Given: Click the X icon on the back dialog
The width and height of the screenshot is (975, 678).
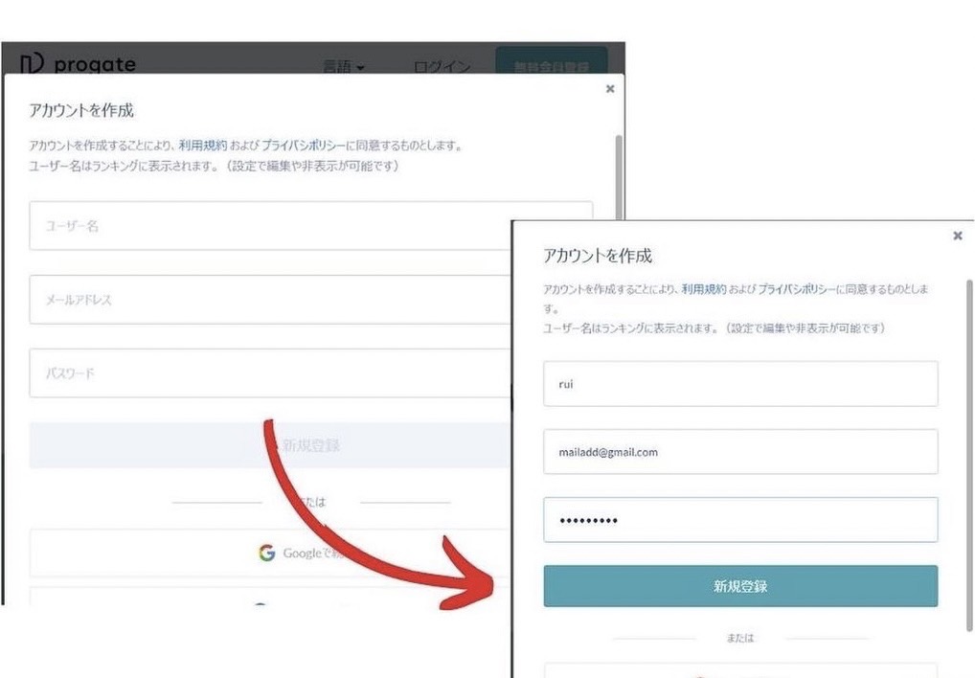Looking at the screenshot, I should (x=610, y=88).
